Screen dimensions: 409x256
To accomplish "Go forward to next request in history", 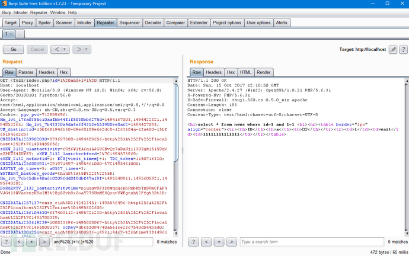I will click(x=78, y=49).
